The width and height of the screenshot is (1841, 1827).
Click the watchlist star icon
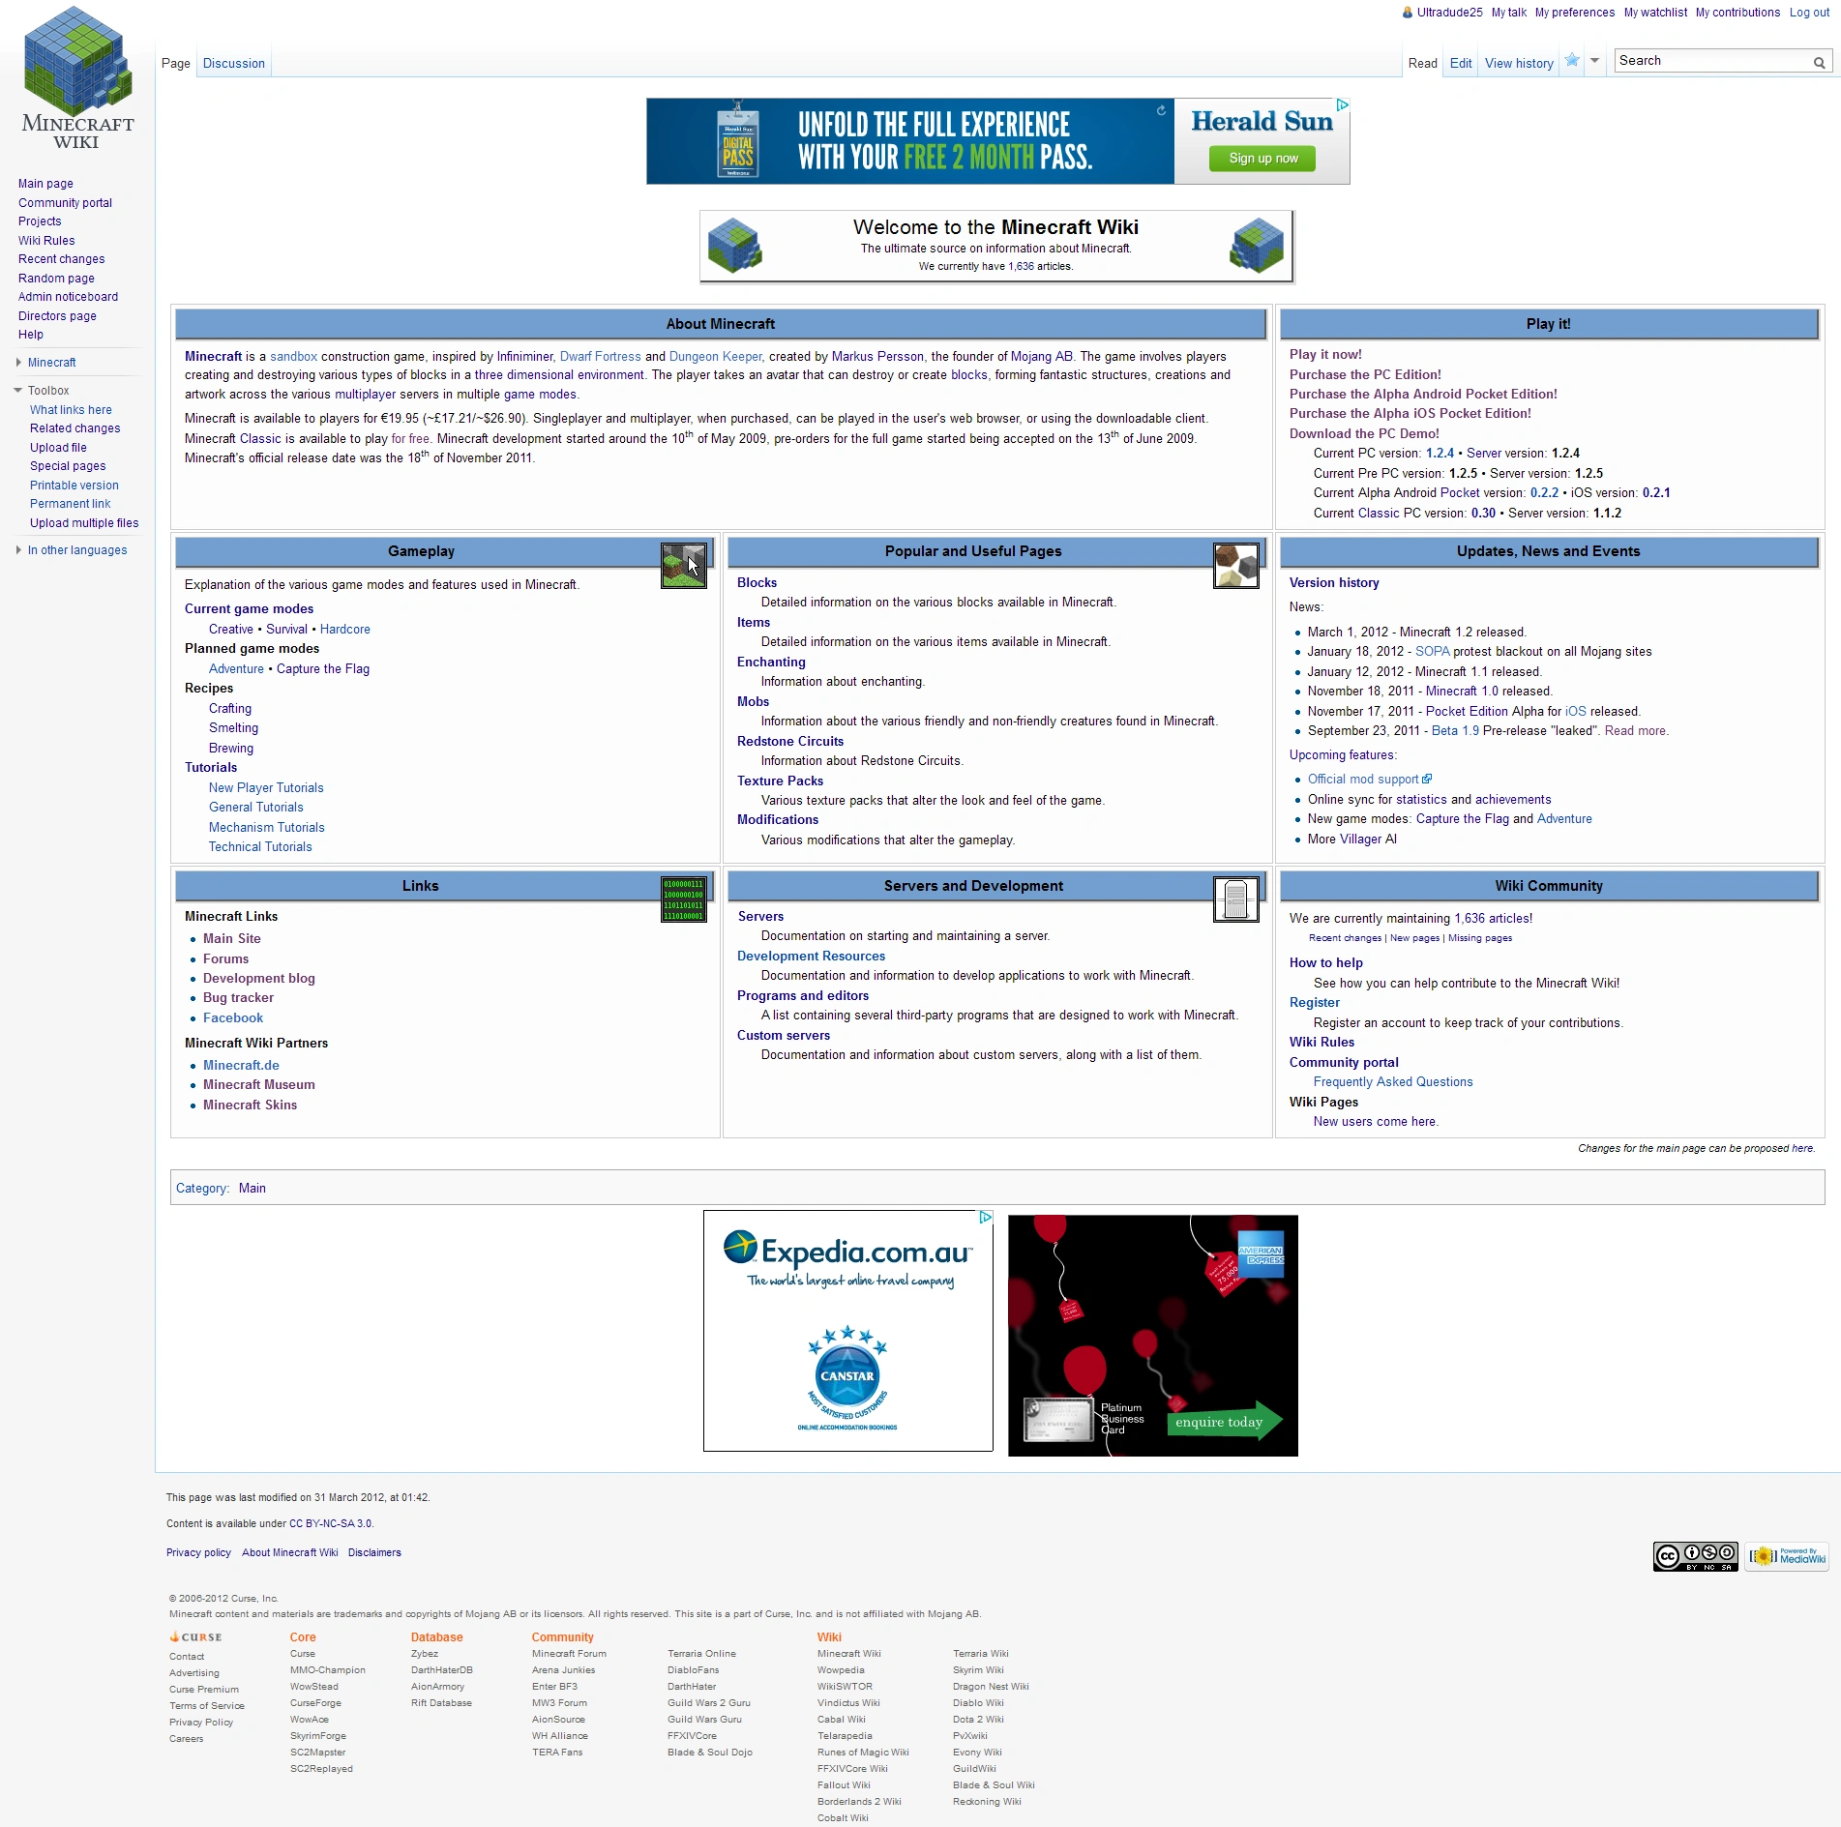coord(1572,61)
